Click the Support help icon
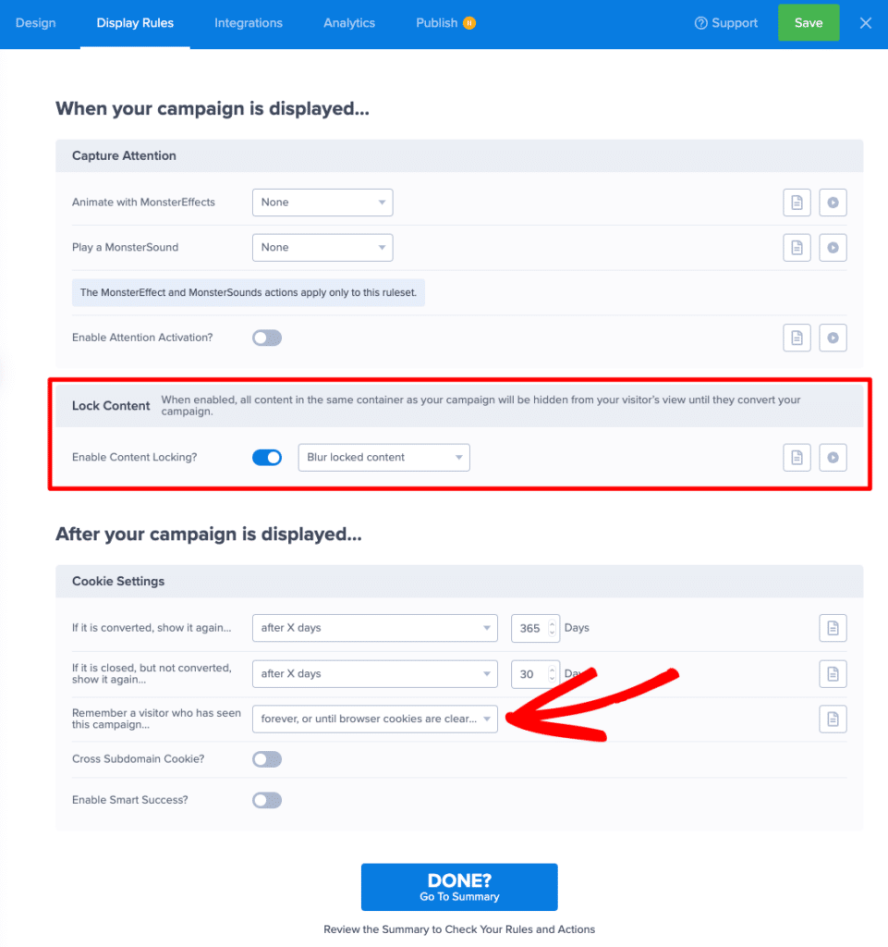Viewport: 888px width, 947px height. point(701,23)
